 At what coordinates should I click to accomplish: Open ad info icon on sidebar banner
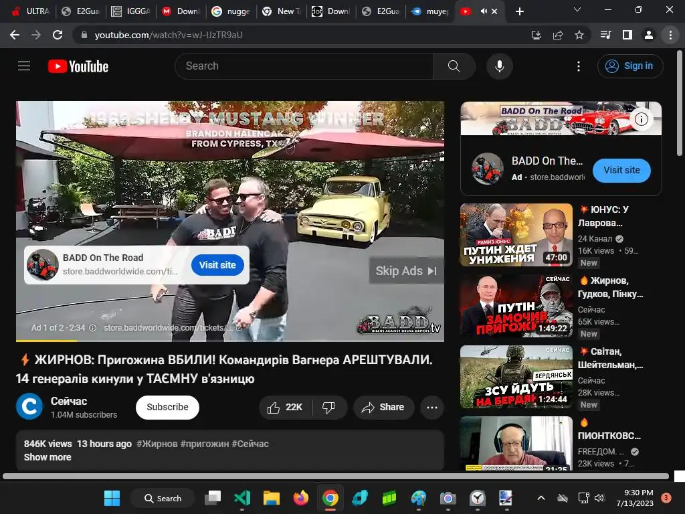(641, 119)
